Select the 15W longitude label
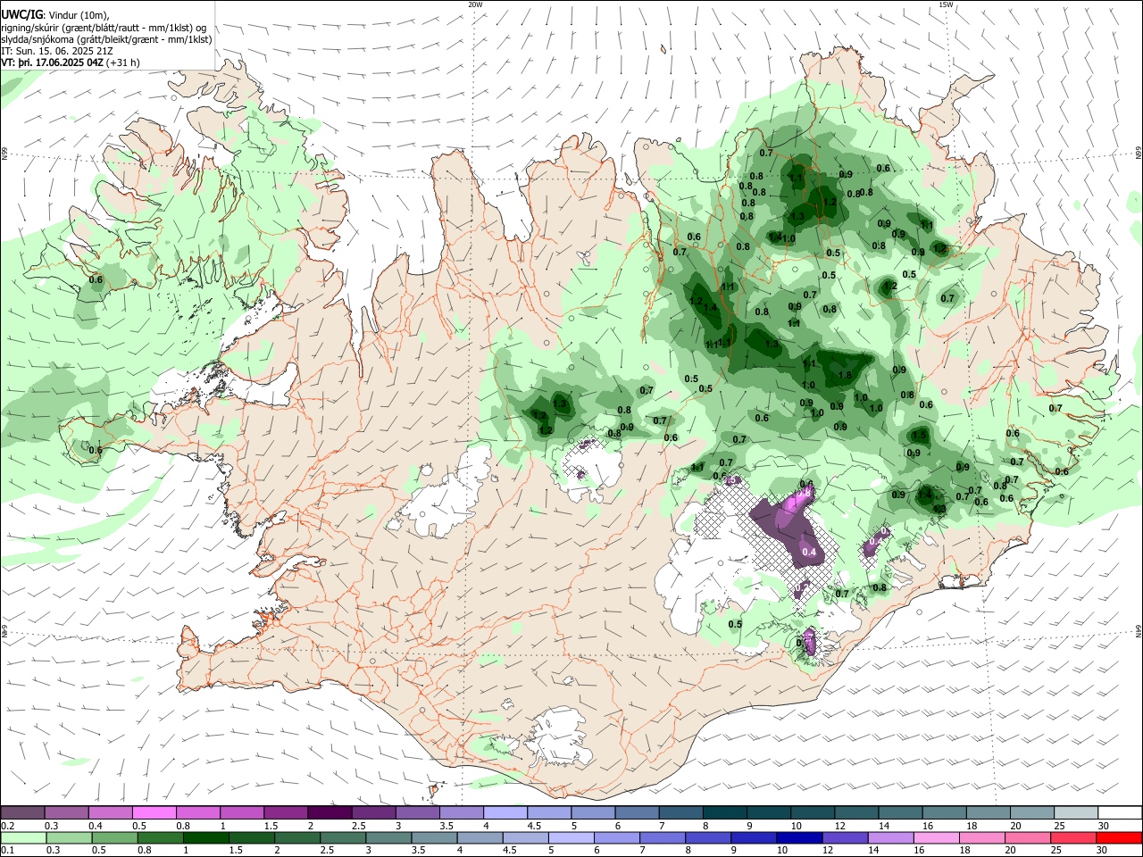 tap(946, 4)
